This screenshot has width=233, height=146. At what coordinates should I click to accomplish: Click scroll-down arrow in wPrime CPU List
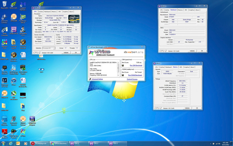[118, 76]
